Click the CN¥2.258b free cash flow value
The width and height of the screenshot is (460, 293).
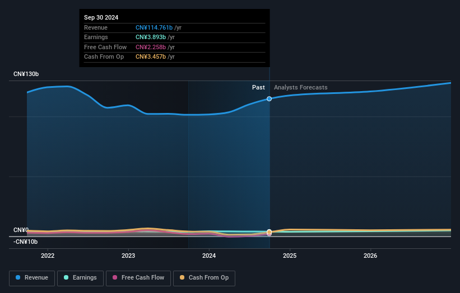click(151, 47)
